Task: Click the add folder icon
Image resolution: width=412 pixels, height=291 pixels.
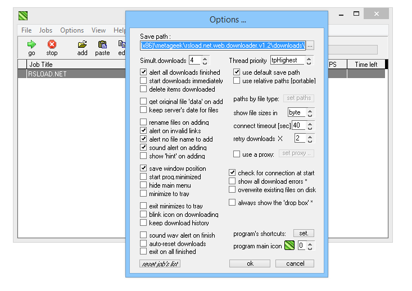Action: click(82, 44)
